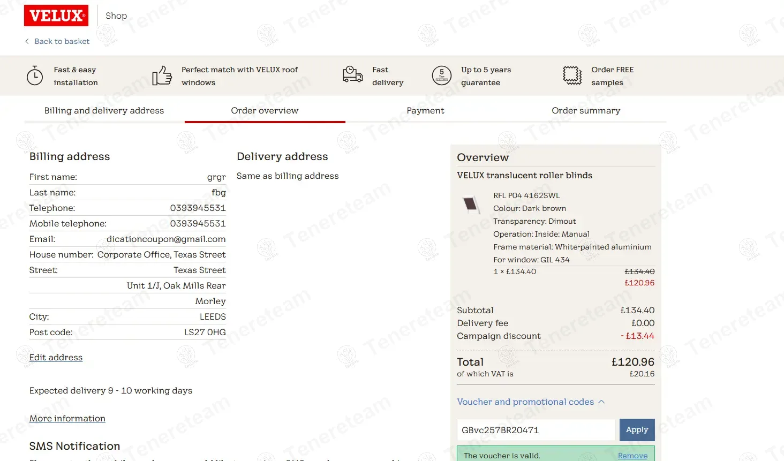Image resolution: width=784 pixels, height=461 pixels.
Task: Click the VELUX logo
Action: [x=56, y=16]
